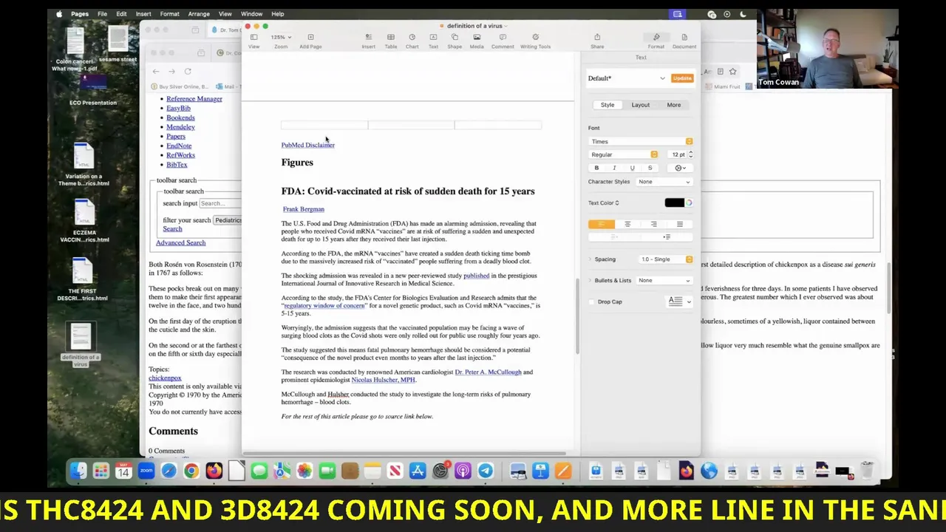The height and width of the screenshot is (532, 946).
Task: Adjust font size with the 12 pt stepper
Action: 690,154
